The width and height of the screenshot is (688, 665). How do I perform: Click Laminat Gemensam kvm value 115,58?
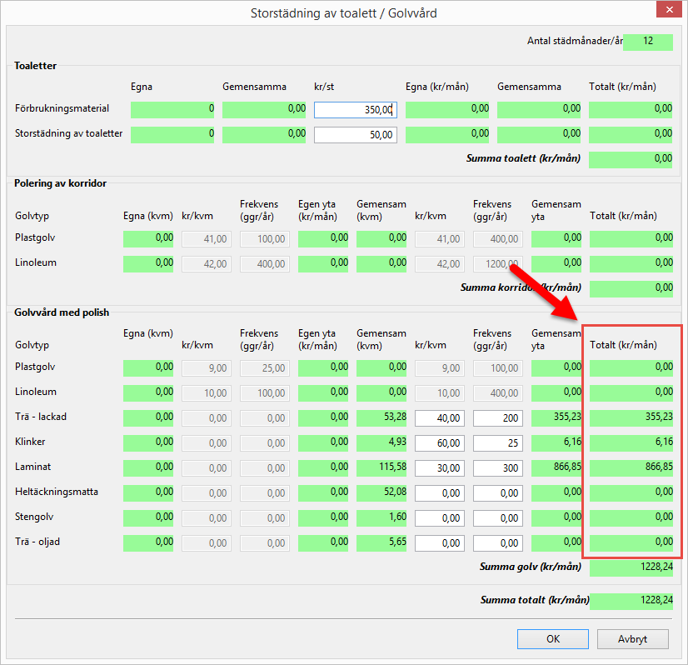coord(381,468)
